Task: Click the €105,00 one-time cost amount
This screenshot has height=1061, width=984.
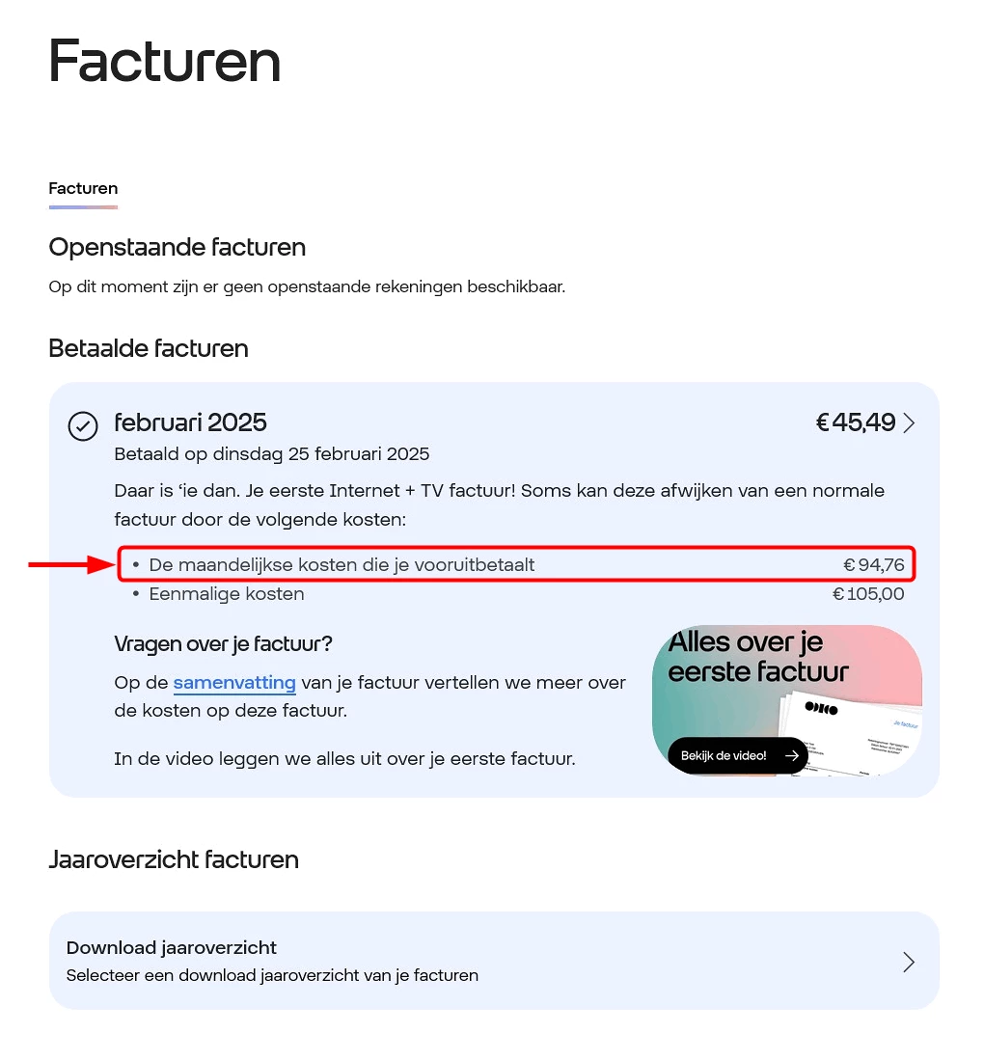Action: coord(868,594)
